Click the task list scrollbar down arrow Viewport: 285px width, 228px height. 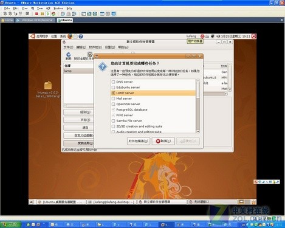[198, 131]
